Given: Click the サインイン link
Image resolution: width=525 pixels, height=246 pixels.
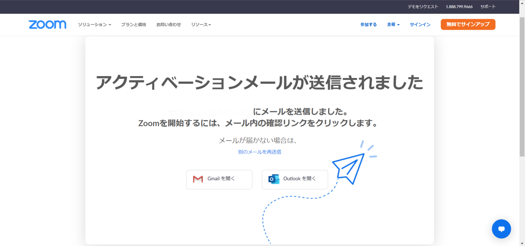Looking at the screenshot, I should pyautogui.click(x=420, y=25).
